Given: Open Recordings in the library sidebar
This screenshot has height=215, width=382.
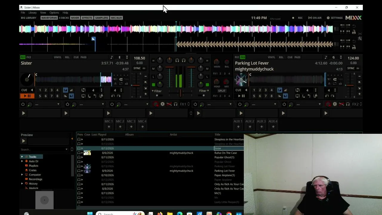Looking at the screenshot, I should [36, 179].
